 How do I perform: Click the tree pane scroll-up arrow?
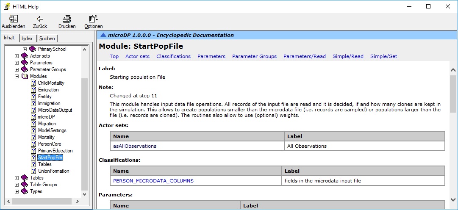click(x=85, y=50)
